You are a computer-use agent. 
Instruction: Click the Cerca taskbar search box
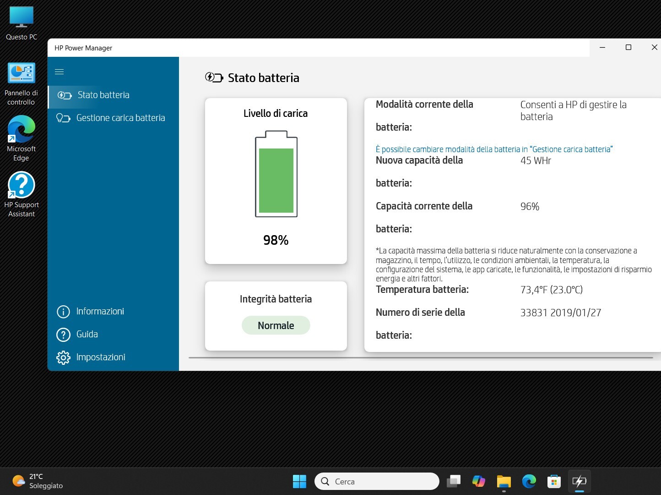(377, 481)
